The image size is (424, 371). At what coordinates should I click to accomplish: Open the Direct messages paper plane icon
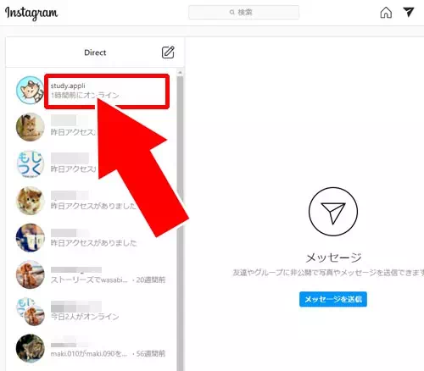[409, 12]
